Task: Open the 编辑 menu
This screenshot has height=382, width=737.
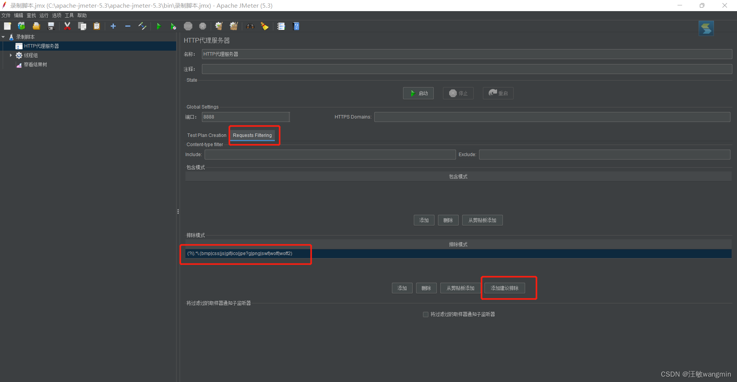Action: coord(18,15)
